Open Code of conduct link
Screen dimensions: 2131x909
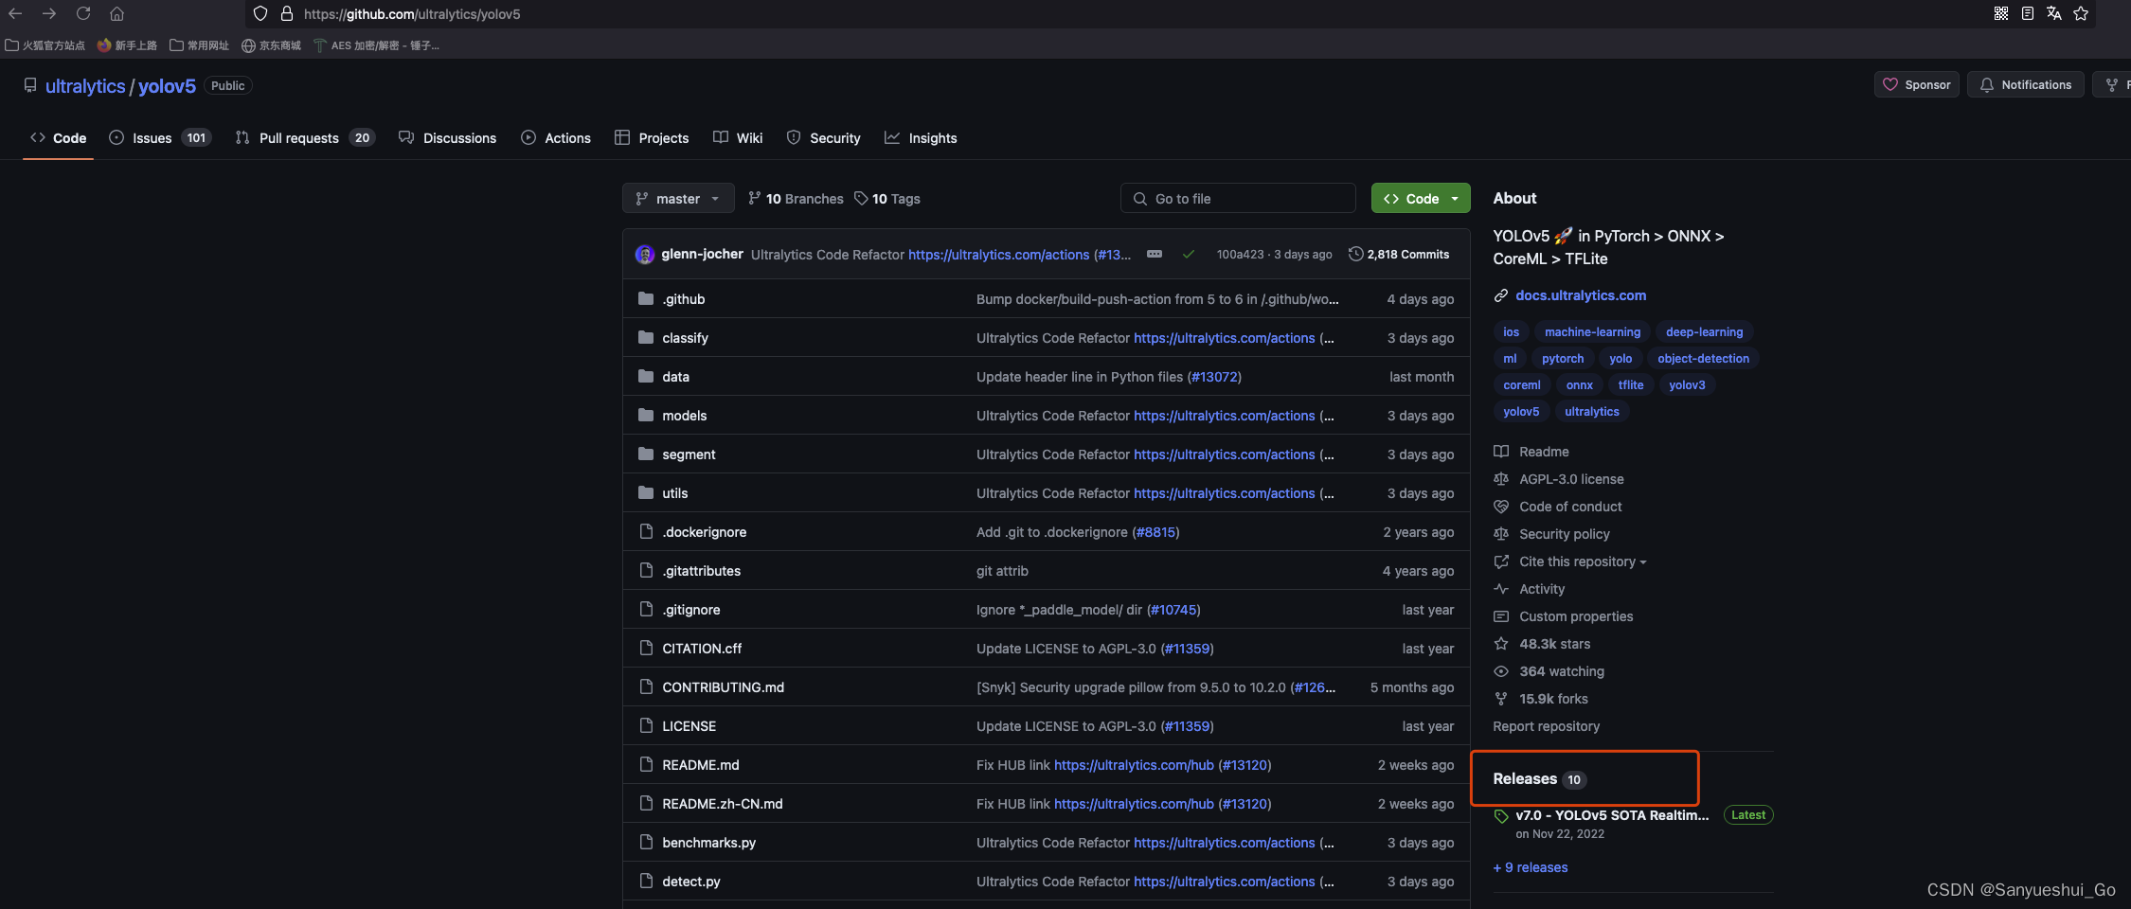click(1570, 507)
